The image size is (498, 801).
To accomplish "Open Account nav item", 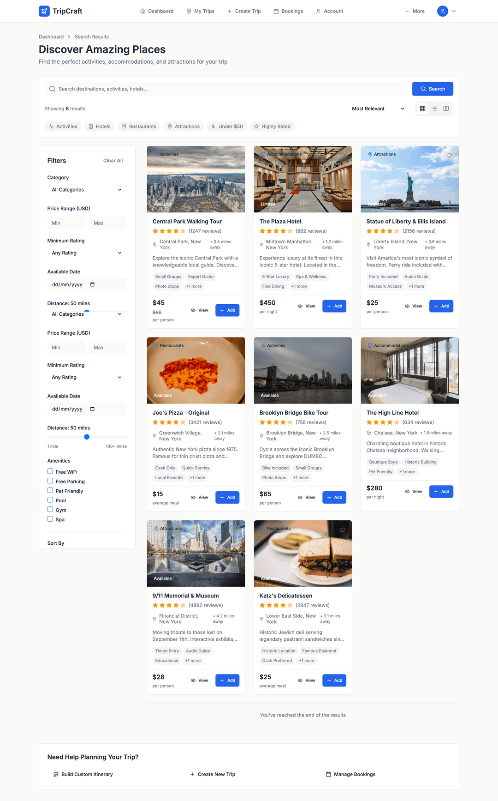I will tap(330, 11).
